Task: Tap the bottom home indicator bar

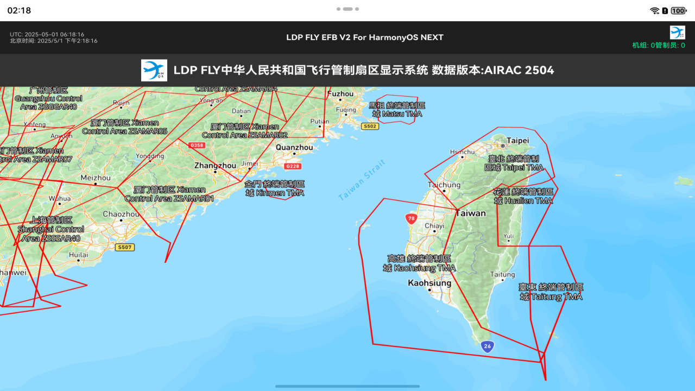Action: pos(347,386)
